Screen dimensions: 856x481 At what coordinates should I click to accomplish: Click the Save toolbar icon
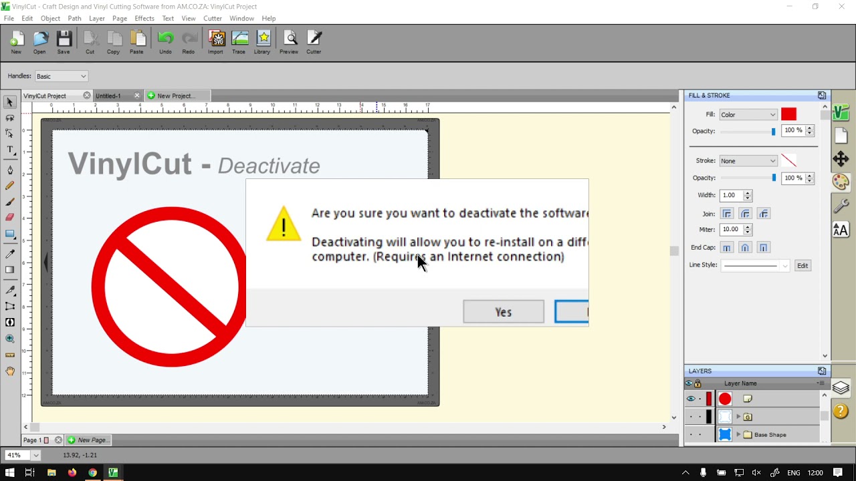64,43
